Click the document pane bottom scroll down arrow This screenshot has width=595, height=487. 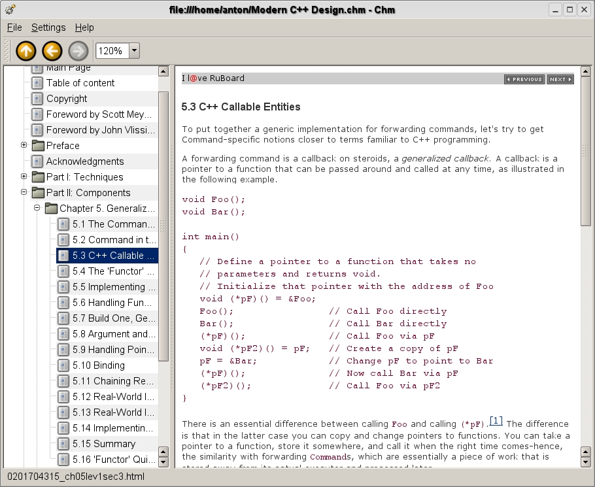click(x=585, y=462)
